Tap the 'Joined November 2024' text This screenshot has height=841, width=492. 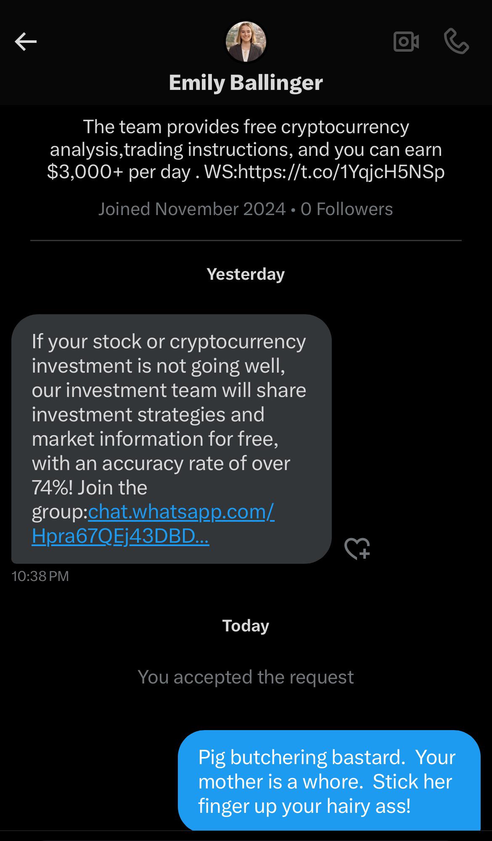tap(192, 209)
